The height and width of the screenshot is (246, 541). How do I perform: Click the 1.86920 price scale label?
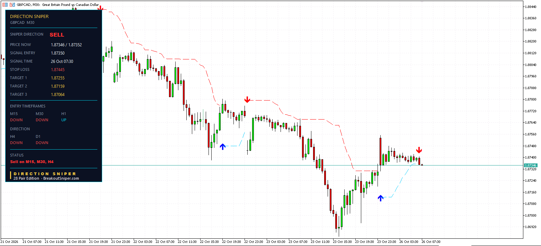531,227
